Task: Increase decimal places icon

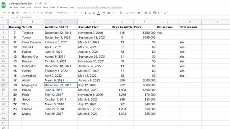Action: coord(46,13)
